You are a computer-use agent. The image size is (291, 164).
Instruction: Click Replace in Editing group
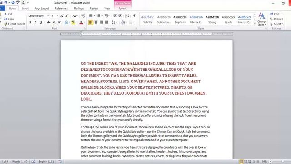276,19
